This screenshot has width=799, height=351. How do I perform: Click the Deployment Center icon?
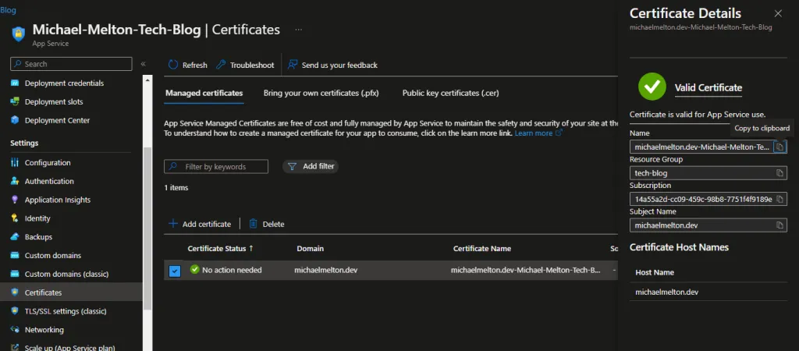tap(15, 120)
